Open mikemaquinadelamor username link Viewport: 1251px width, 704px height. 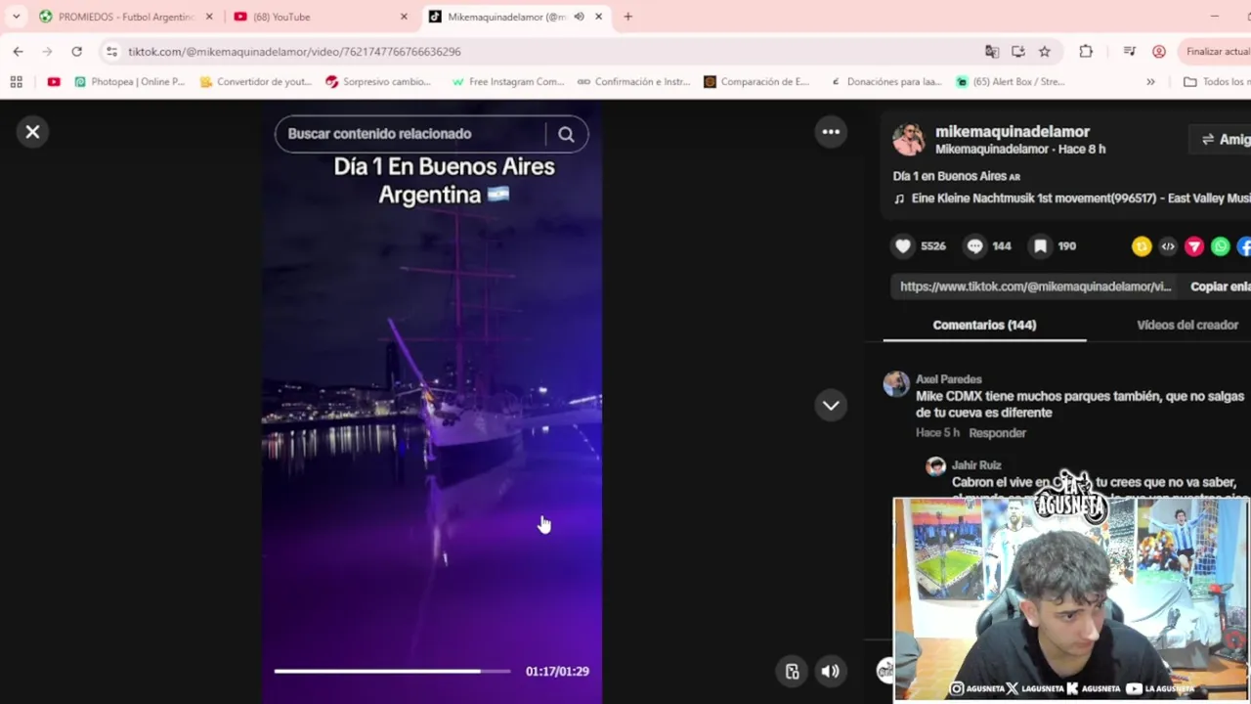(1013, 131)
